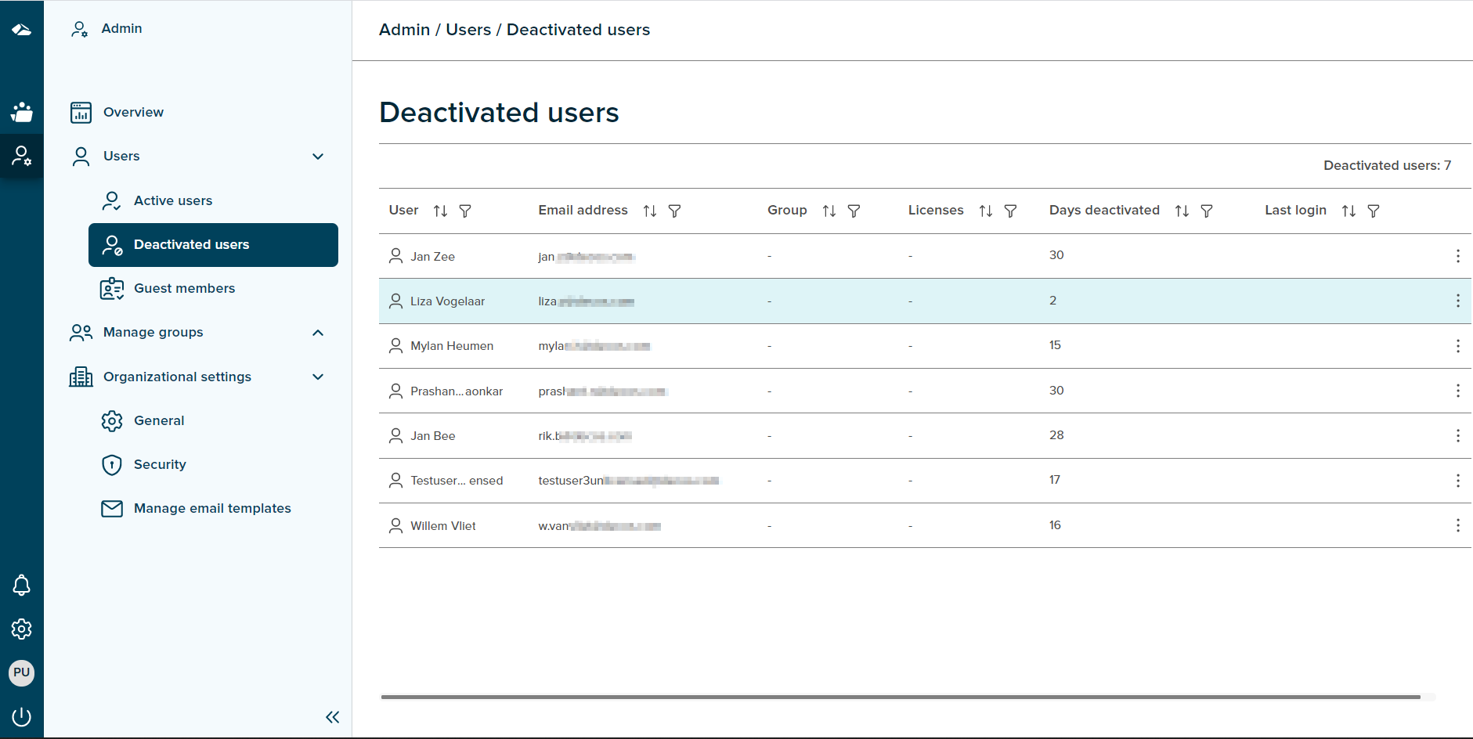
Task: Click Manage groups label
Action: click(x=153, y=333)
